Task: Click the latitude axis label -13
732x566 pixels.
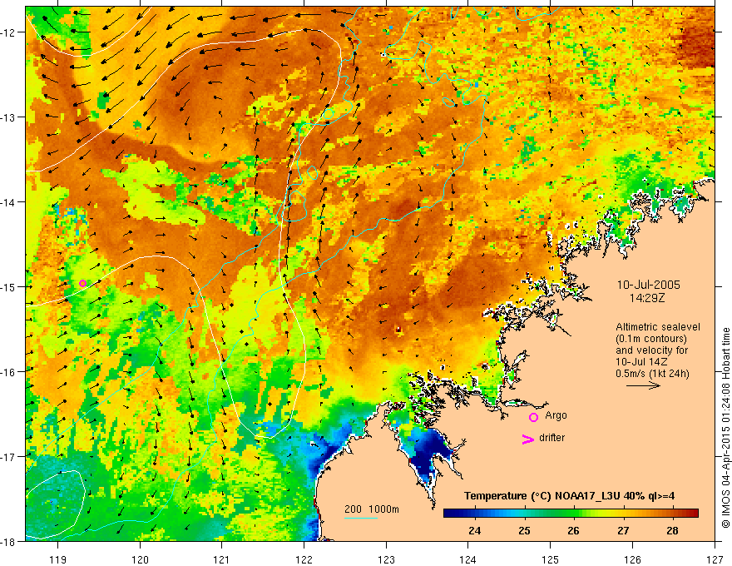Action: [8, 117]
